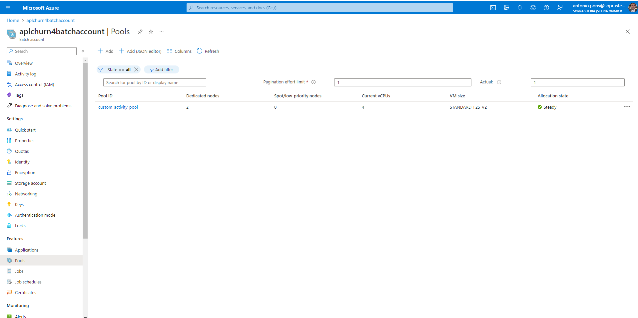Favorite the Pools page with the star

click(151, 32)
